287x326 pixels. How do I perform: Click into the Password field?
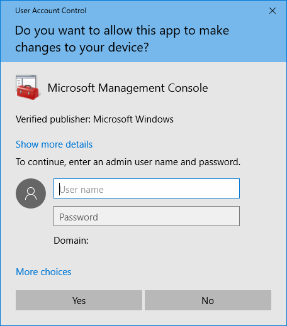click(x=147, y=216)
